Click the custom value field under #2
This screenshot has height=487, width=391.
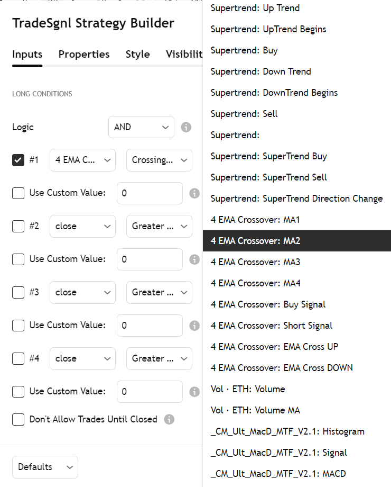[x=150, y=259]
